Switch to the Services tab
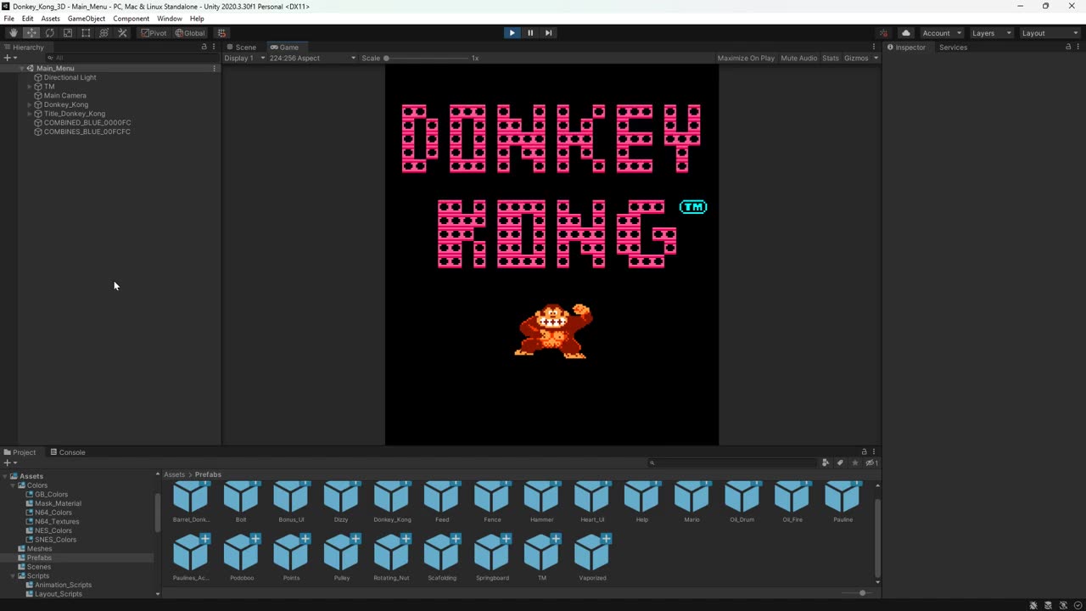This screenshot has width=1086, height=611. [953, 48]
